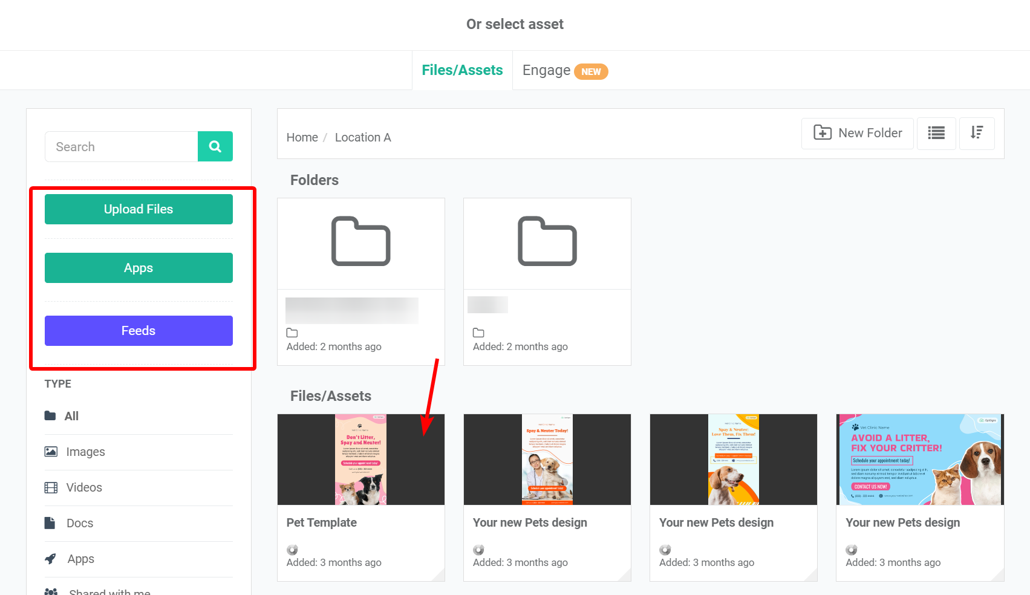
Task: Select All file types filter
Action: coord(71,416)
